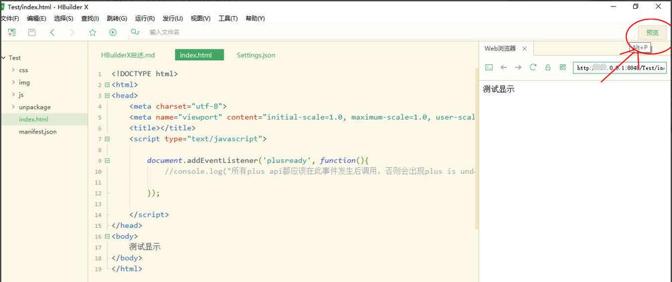Click the <!DOCTYPE html> text on line 1
Viewport: 672px width, 282px height.
coord(145,74)
